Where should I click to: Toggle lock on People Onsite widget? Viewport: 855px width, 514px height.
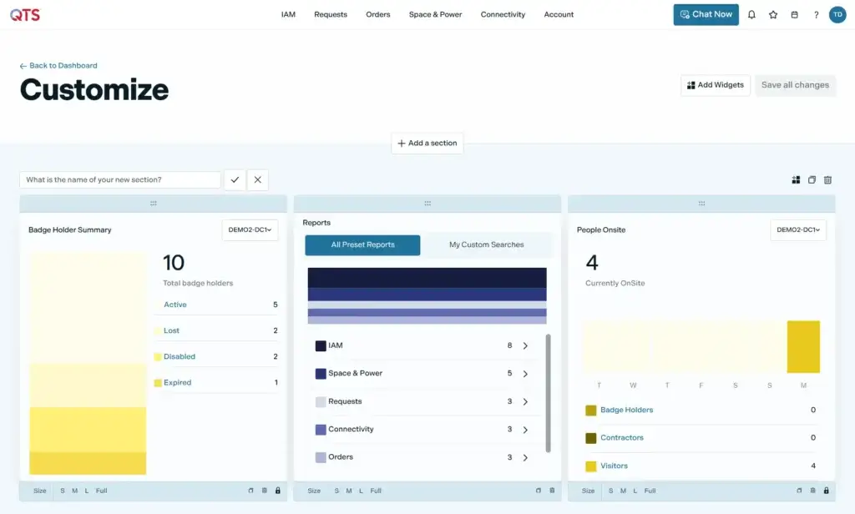click(826, 491)
